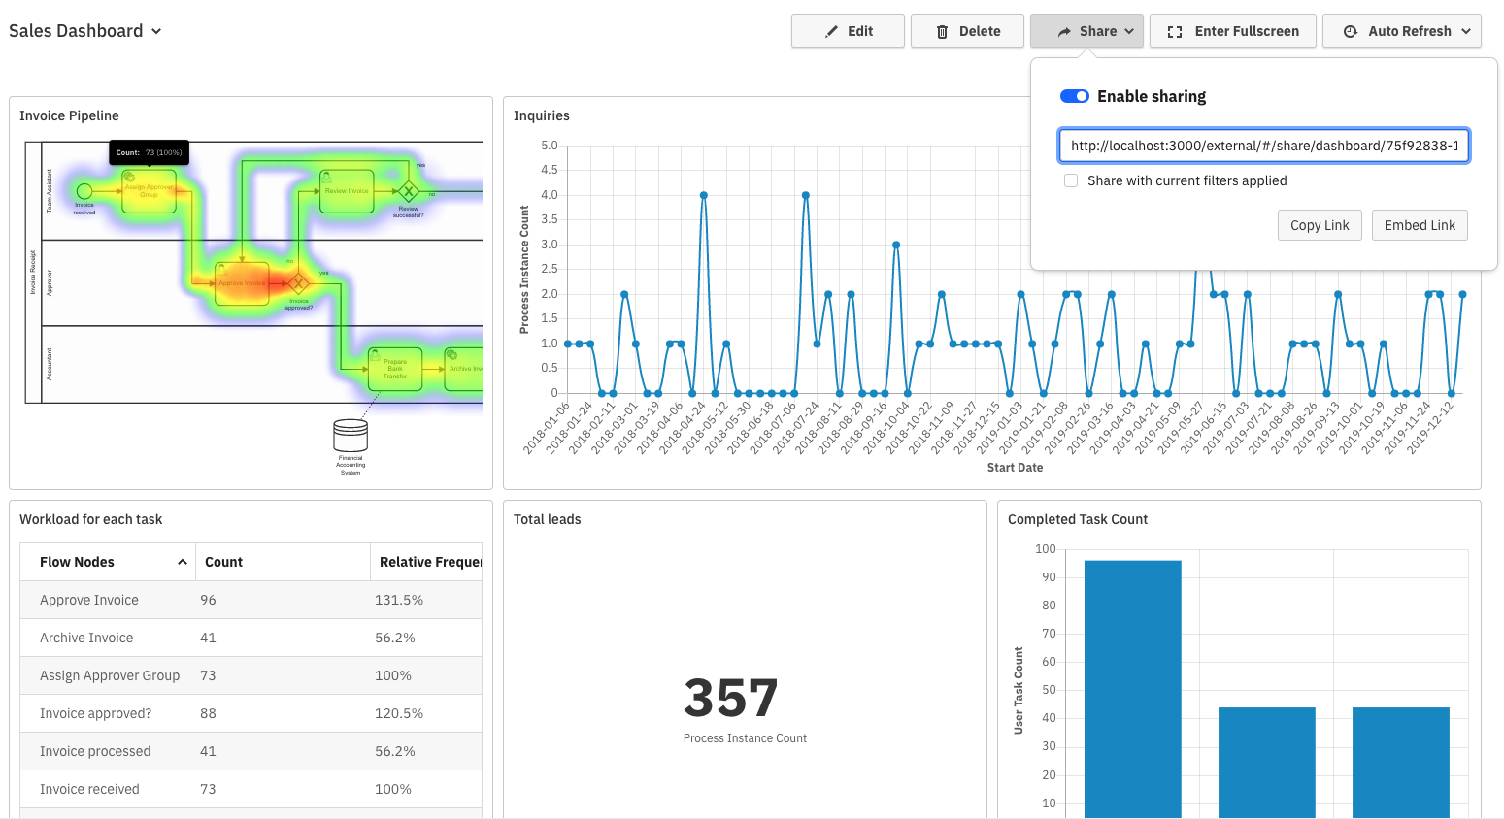
Task: Click the share URL text field
Action: pyautogui.click(x=1263, y=146)
